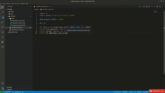Open superstore_par2.xlsx file

[x=19, y=21]
